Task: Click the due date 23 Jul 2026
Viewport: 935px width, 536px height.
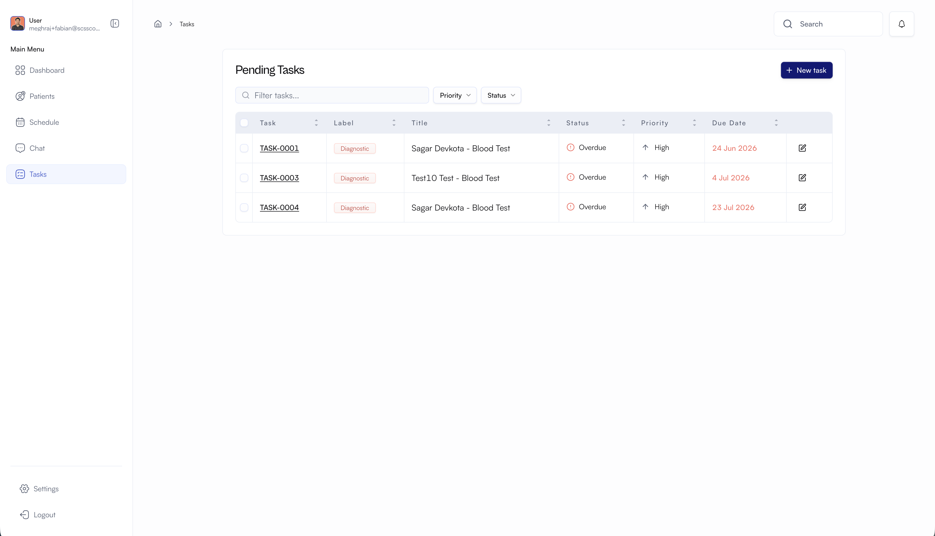Action: [733, 207]
